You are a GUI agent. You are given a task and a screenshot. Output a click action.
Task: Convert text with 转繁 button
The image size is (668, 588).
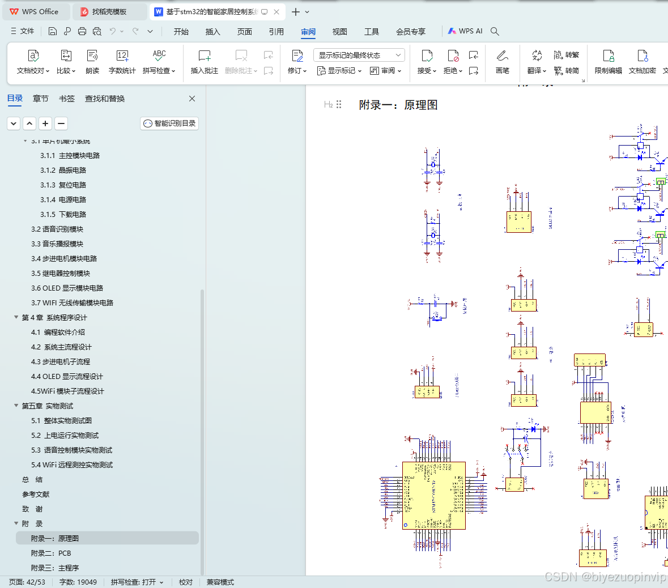pyautogui.click(x=566, y=55)
